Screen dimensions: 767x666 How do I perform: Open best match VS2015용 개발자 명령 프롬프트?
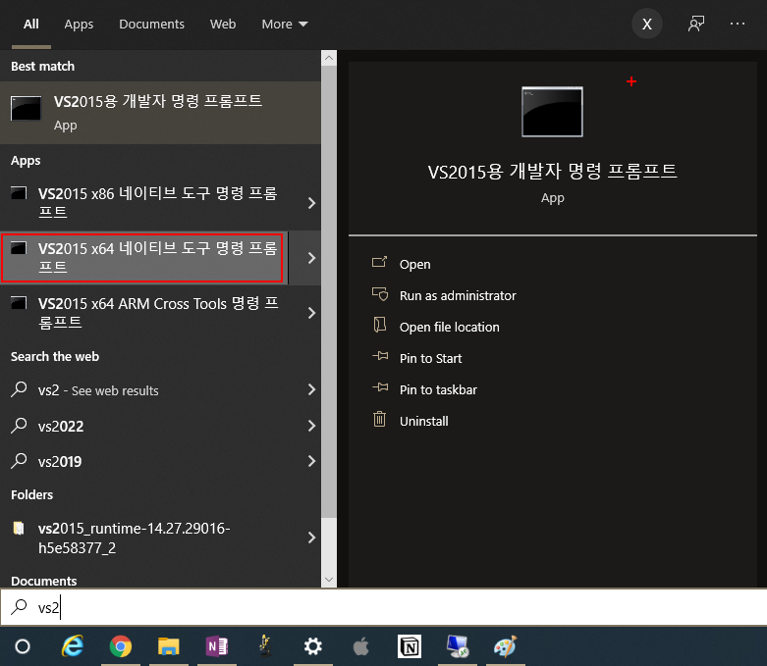pyautogui.click(x=160, y=113)
